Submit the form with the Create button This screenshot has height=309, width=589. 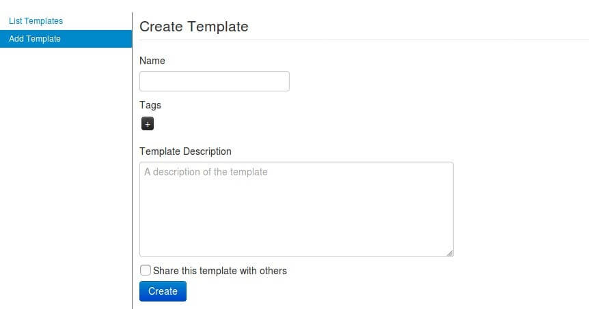click(163, 291)
